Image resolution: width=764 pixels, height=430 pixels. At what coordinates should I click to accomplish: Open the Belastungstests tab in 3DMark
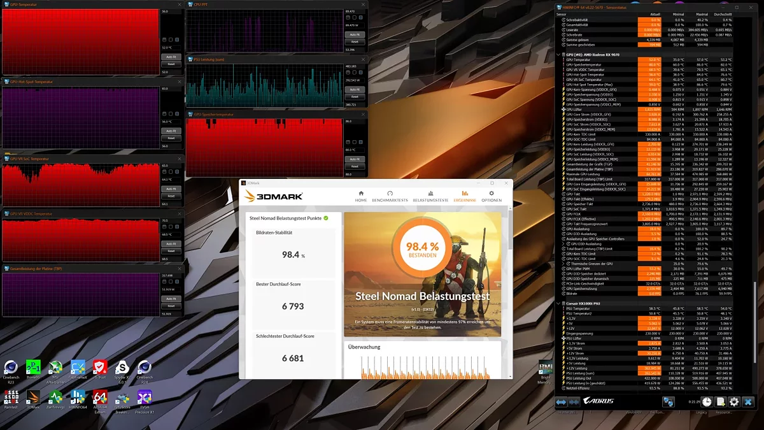(x=430, y=196)
